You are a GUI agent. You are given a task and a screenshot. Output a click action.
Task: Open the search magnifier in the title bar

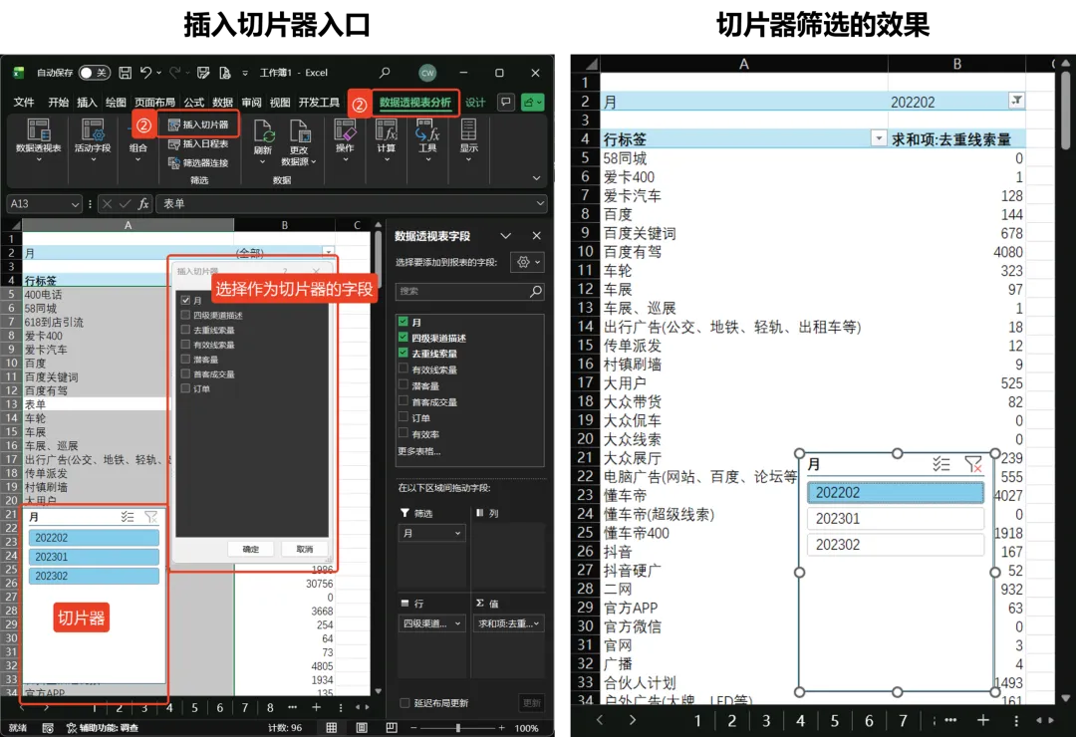(385, 72)
